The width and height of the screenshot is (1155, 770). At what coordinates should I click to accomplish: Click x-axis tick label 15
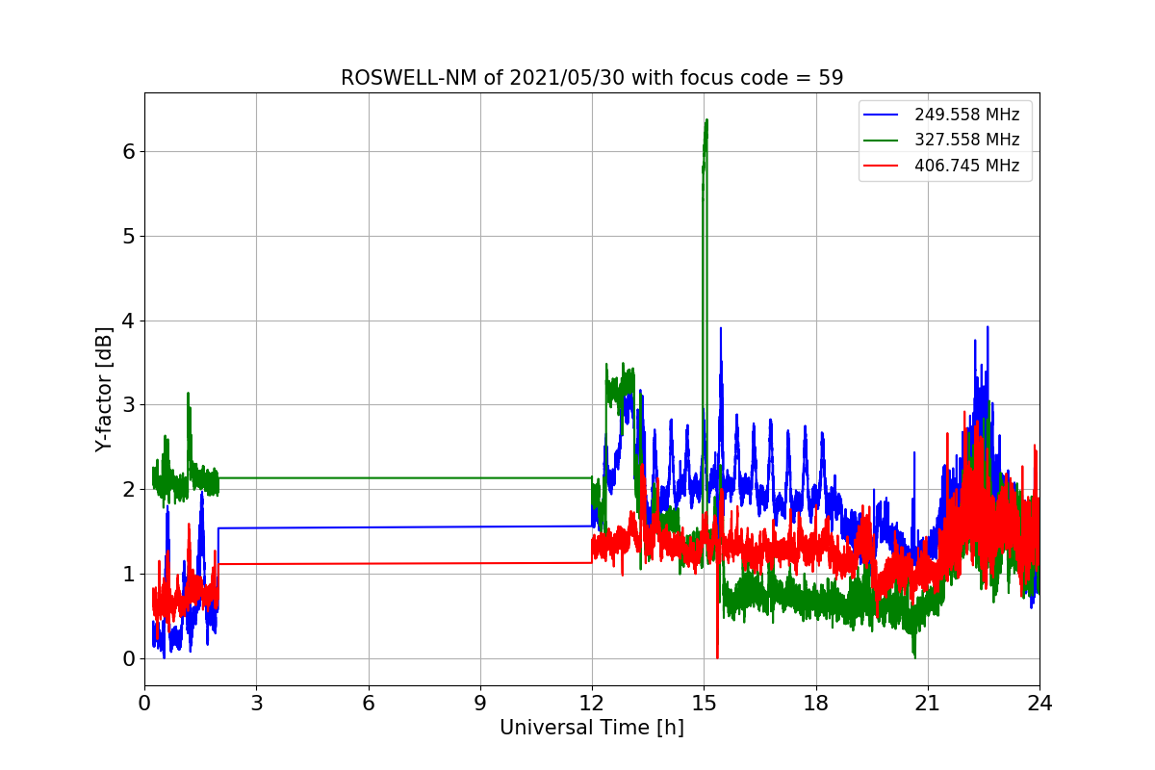click(x=704, y=704)
